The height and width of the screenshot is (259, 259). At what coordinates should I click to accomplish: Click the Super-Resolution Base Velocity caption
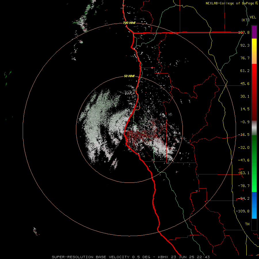131,257
